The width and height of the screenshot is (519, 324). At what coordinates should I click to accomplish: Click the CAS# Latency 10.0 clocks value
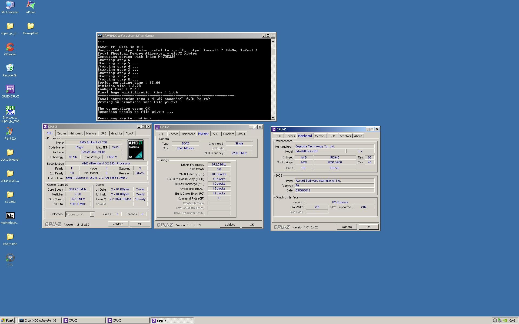[x=219, y=174]
